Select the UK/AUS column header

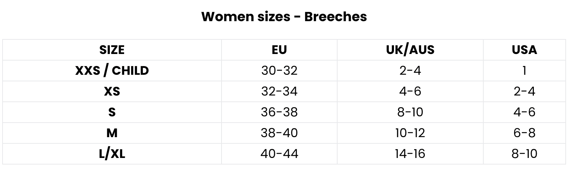pos(410,50)
